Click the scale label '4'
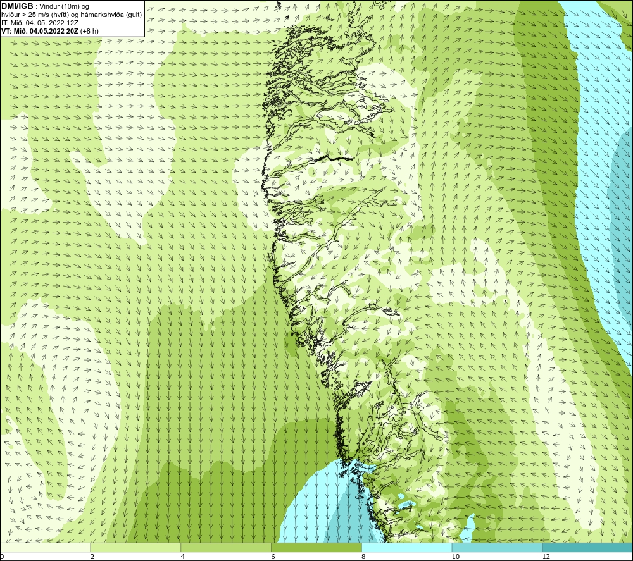 point(183,557)
